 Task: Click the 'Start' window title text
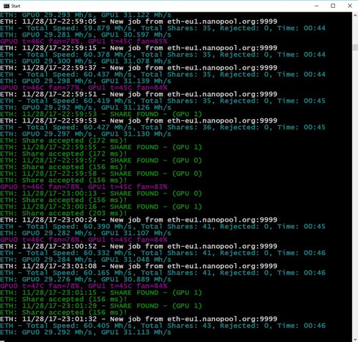[x=16, y=6]
